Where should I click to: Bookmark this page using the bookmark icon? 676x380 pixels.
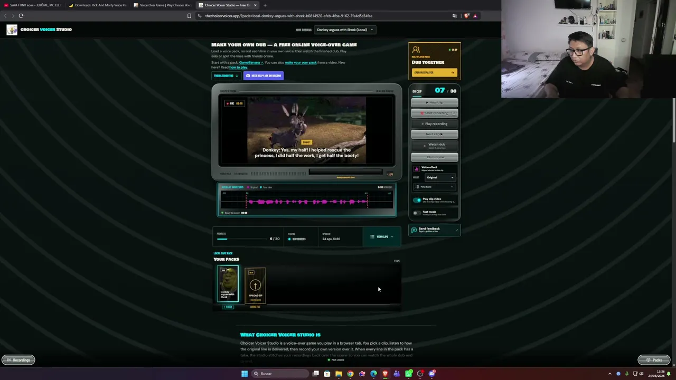coord(189,16)
